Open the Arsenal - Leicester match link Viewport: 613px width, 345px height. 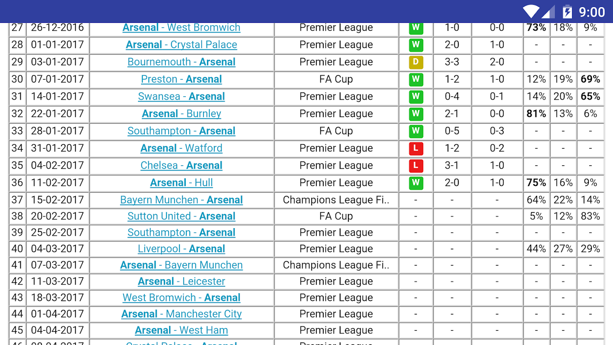(x=181, y=282)
